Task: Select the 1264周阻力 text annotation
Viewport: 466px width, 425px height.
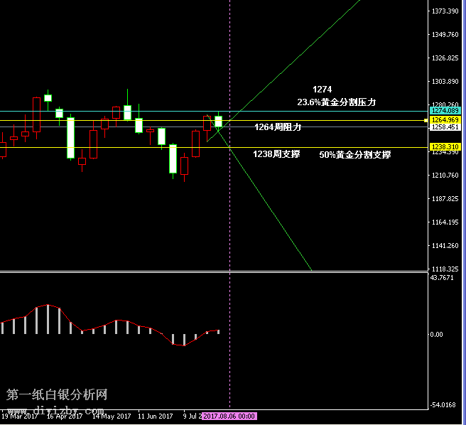Action: tap(278, 127)
